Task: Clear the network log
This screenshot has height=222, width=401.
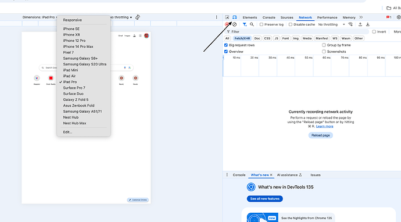Action: pyautogui.click(x=234, y=24)
